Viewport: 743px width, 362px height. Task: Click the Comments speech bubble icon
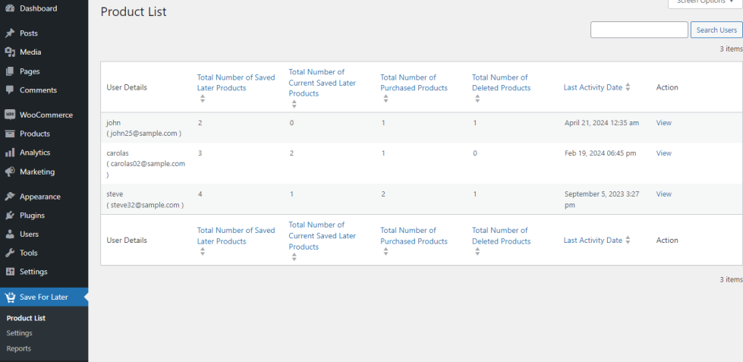coord(10,90)
